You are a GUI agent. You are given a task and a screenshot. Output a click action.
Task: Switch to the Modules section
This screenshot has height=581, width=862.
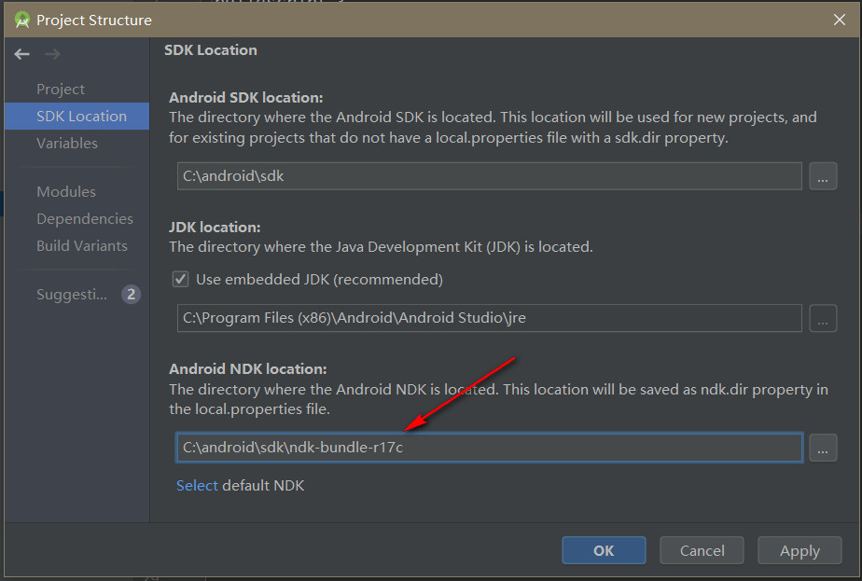66,192
